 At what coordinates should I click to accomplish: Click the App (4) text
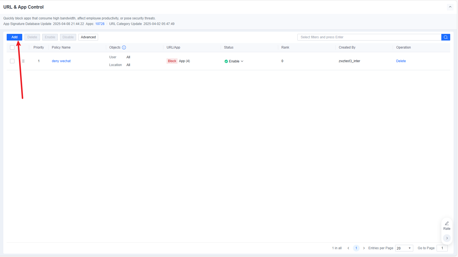tap(185, 61)
